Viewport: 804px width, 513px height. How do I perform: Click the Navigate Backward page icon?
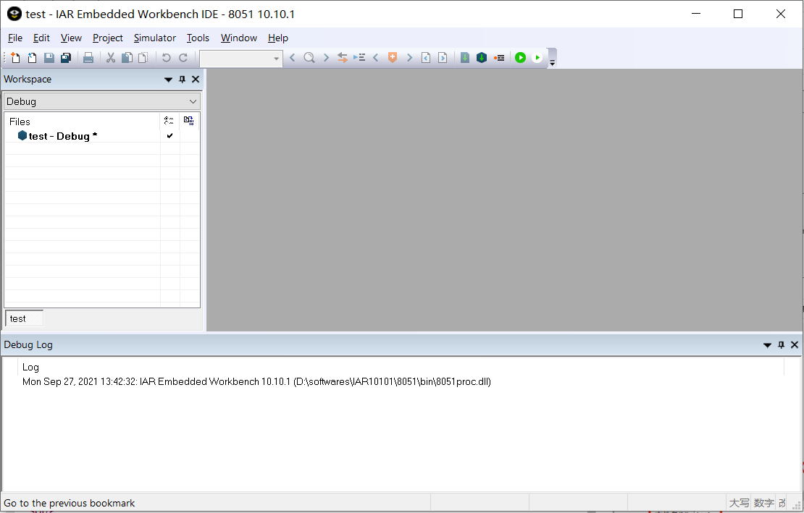pyautogui.click(x=426, y=58)
